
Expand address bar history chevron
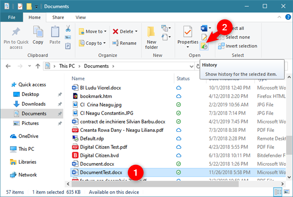coord(191,67)
